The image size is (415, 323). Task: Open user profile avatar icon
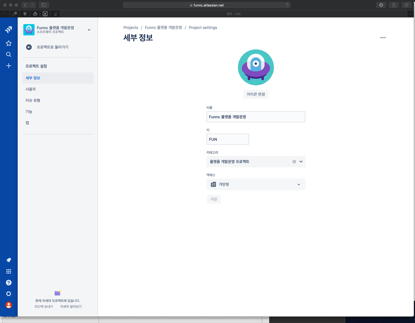click(8, 305)
